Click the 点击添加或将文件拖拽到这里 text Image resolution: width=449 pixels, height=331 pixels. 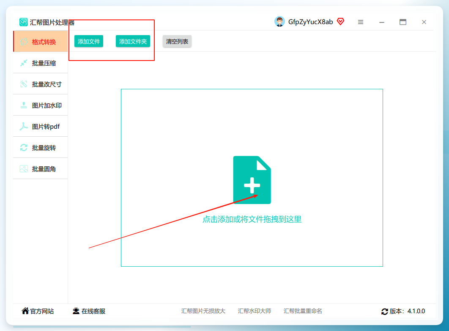pos(252,219)
